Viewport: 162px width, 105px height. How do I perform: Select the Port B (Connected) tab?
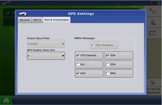[57, 20]
